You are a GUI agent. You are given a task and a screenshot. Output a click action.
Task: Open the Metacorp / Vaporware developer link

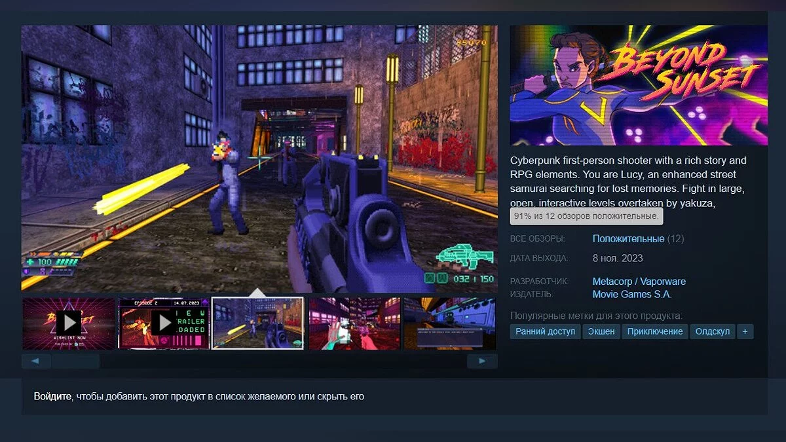639,282
